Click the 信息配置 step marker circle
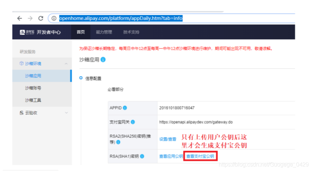Image resolution: width=312 pixels, height=171 pixels. (x=81, y=78)
